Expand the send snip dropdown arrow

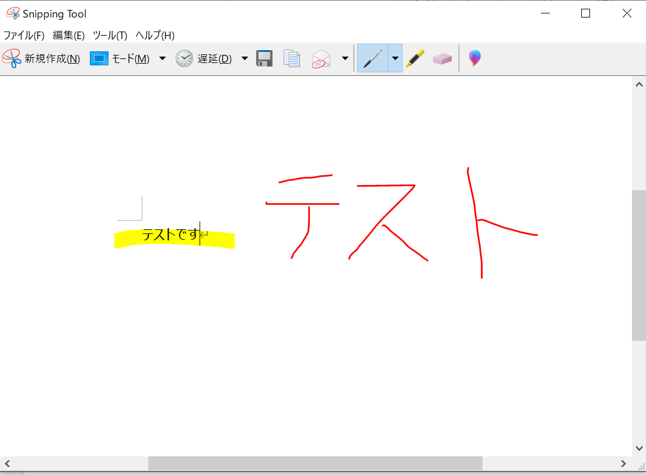click(345, 58)
